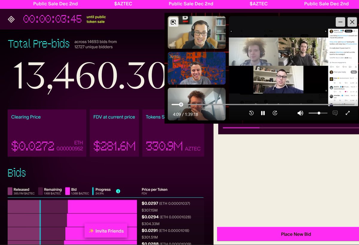Click the $307.15M FDV value

click(149, 210)
